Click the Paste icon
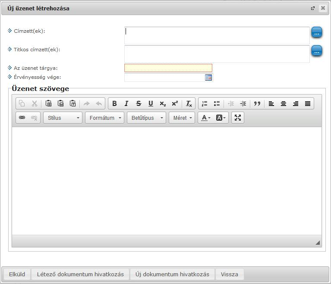This screenshot has height=284, width=331. click(x=49, y=103)
